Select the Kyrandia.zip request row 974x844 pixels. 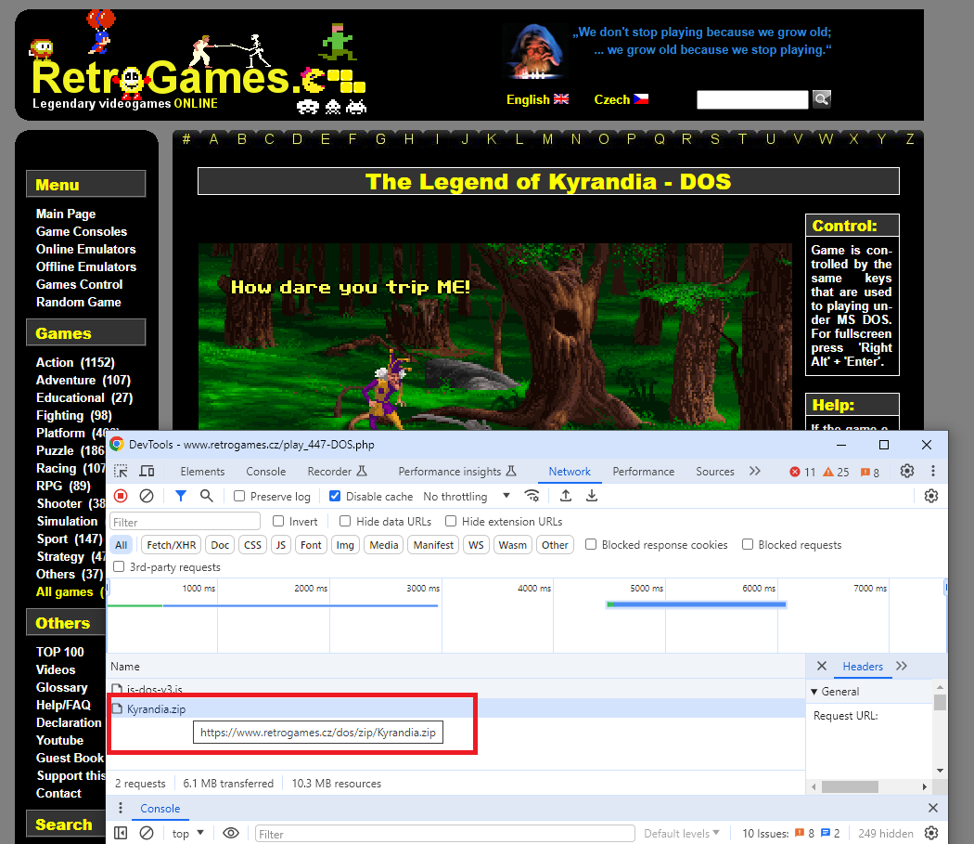(x=456, y=708)
